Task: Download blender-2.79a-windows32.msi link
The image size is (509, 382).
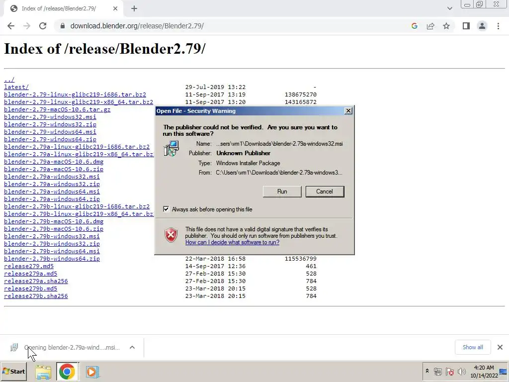Action: coord(52,177)
